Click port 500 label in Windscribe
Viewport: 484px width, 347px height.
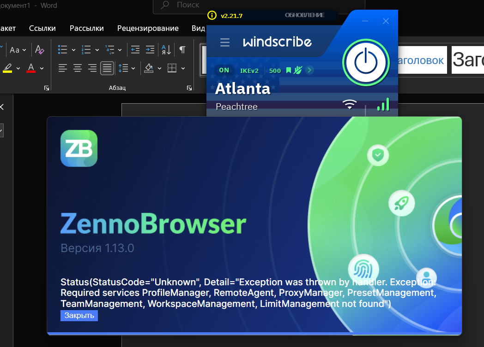275,71
